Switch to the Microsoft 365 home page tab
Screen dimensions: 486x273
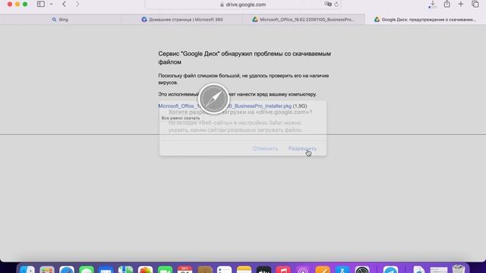182,20
